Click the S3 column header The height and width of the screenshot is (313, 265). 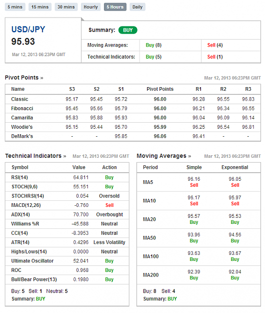72,89
